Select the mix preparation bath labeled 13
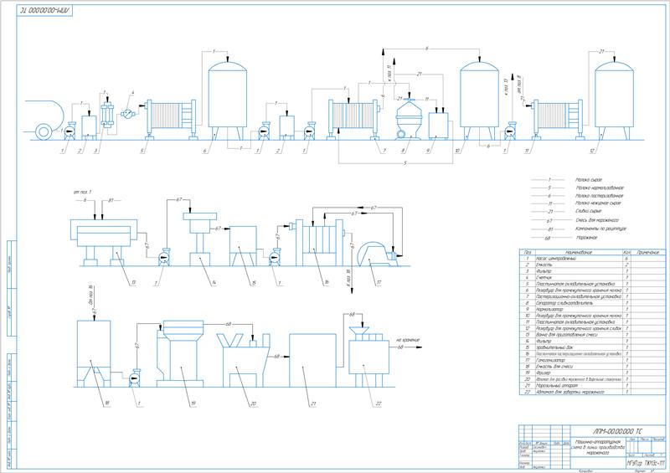 104,242
